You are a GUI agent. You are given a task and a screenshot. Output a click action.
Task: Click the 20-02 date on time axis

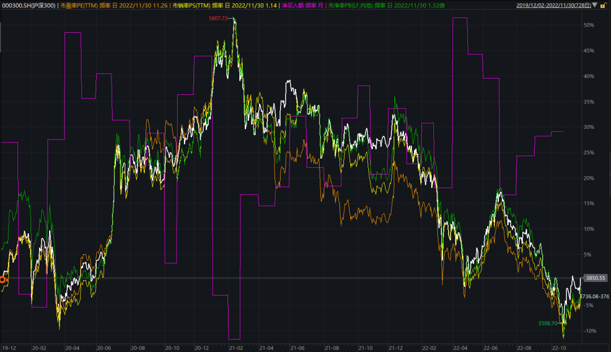pos(39,348)
